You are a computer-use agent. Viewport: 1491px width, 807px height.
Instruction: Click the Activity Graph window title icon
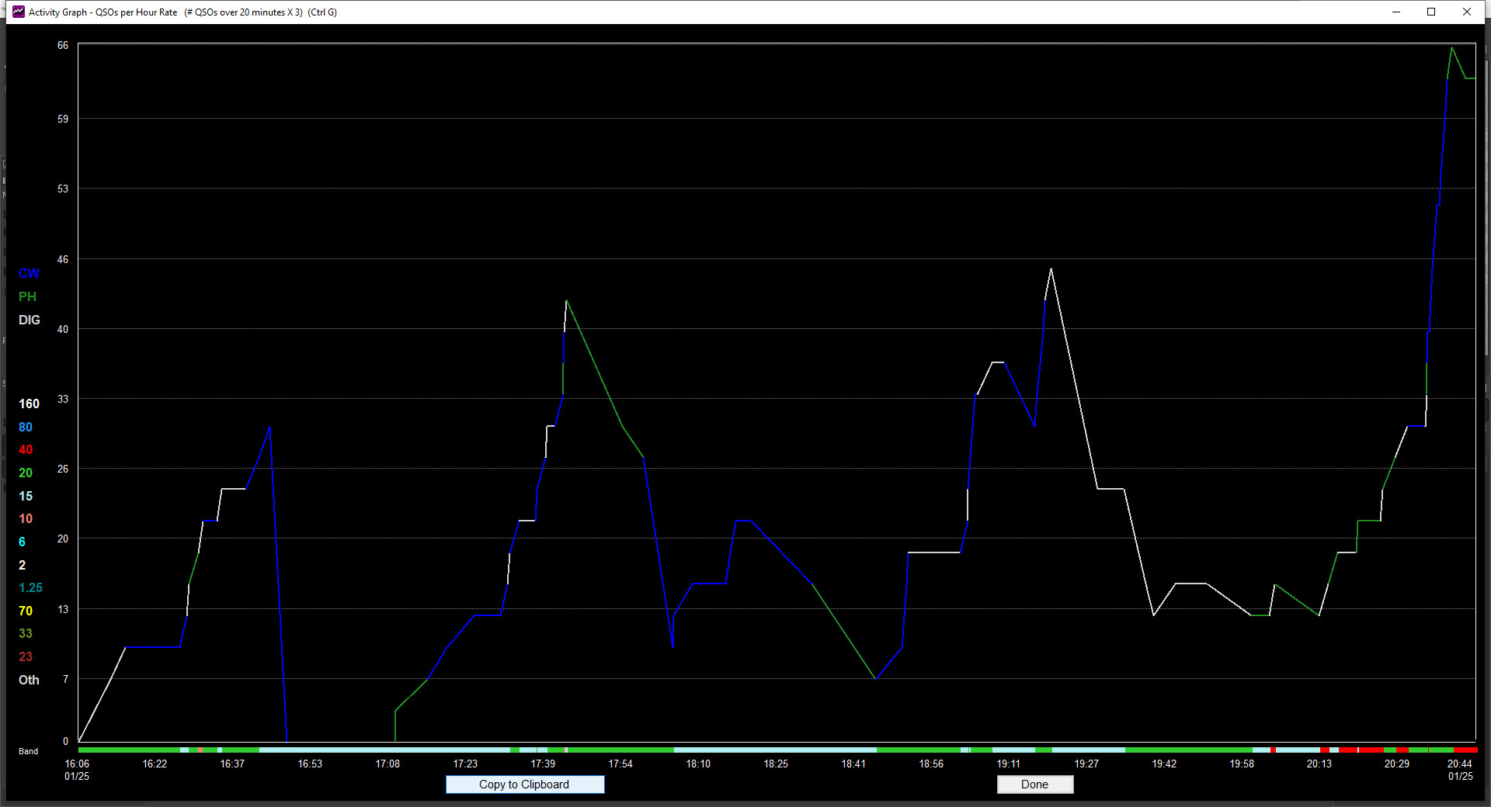click(x=18, y=12)
